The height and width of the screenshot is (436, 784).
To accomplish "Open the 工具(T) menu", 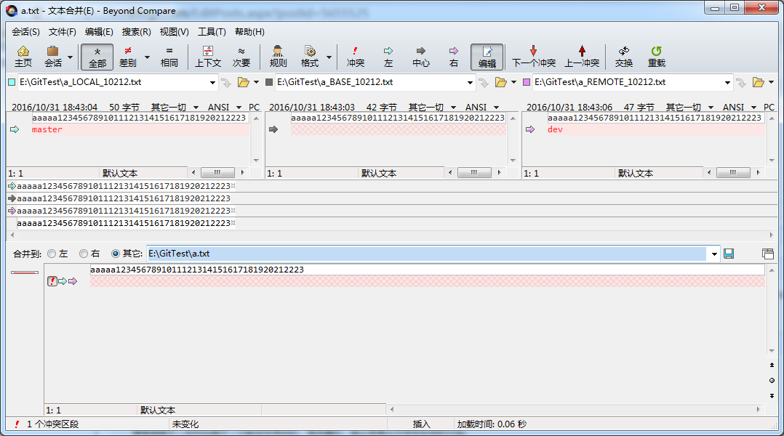I will (212, 32).
